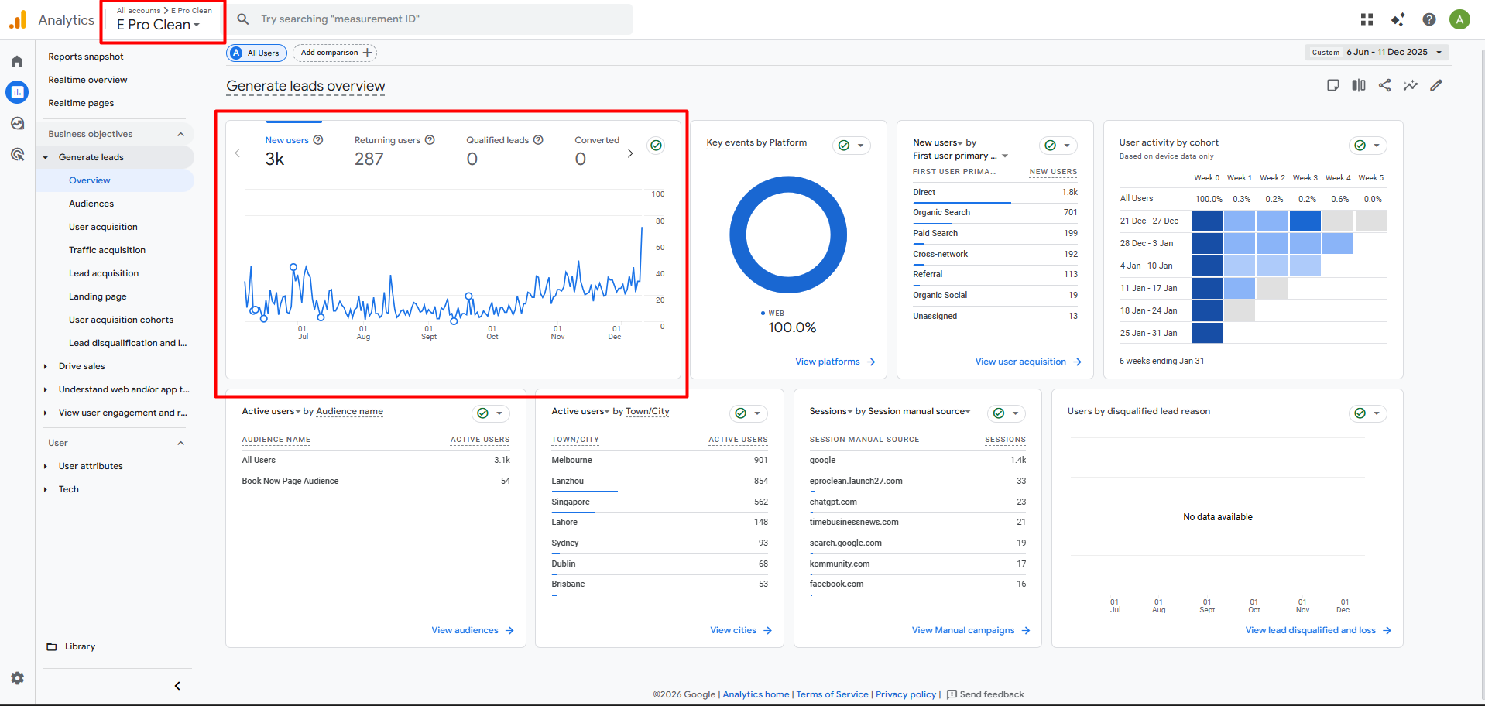
Task: Open the Advertising icon in left rail
Action: [17, 154]
